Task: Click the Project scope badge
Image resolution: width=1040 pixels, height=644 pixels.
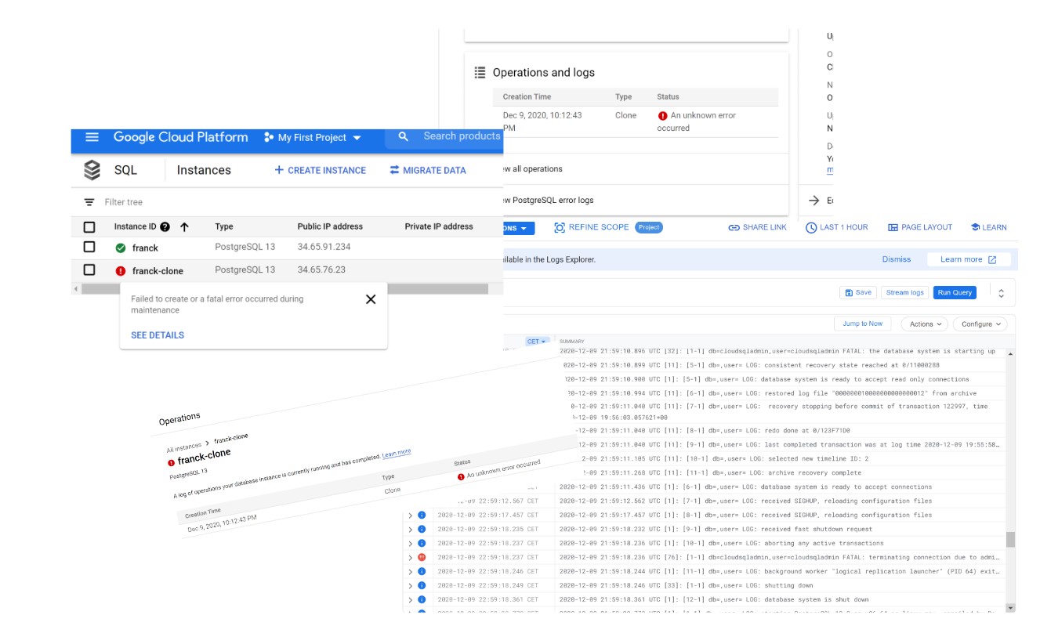Action: coord(649,227)
